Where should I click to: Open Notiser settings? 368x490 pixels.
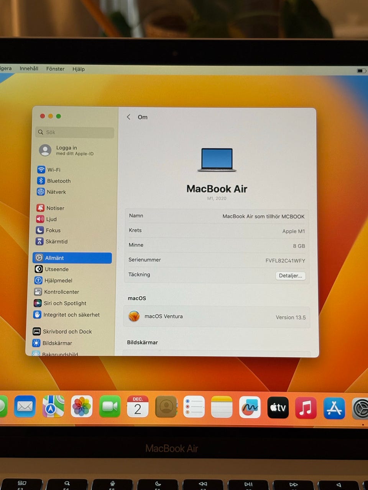55,208
